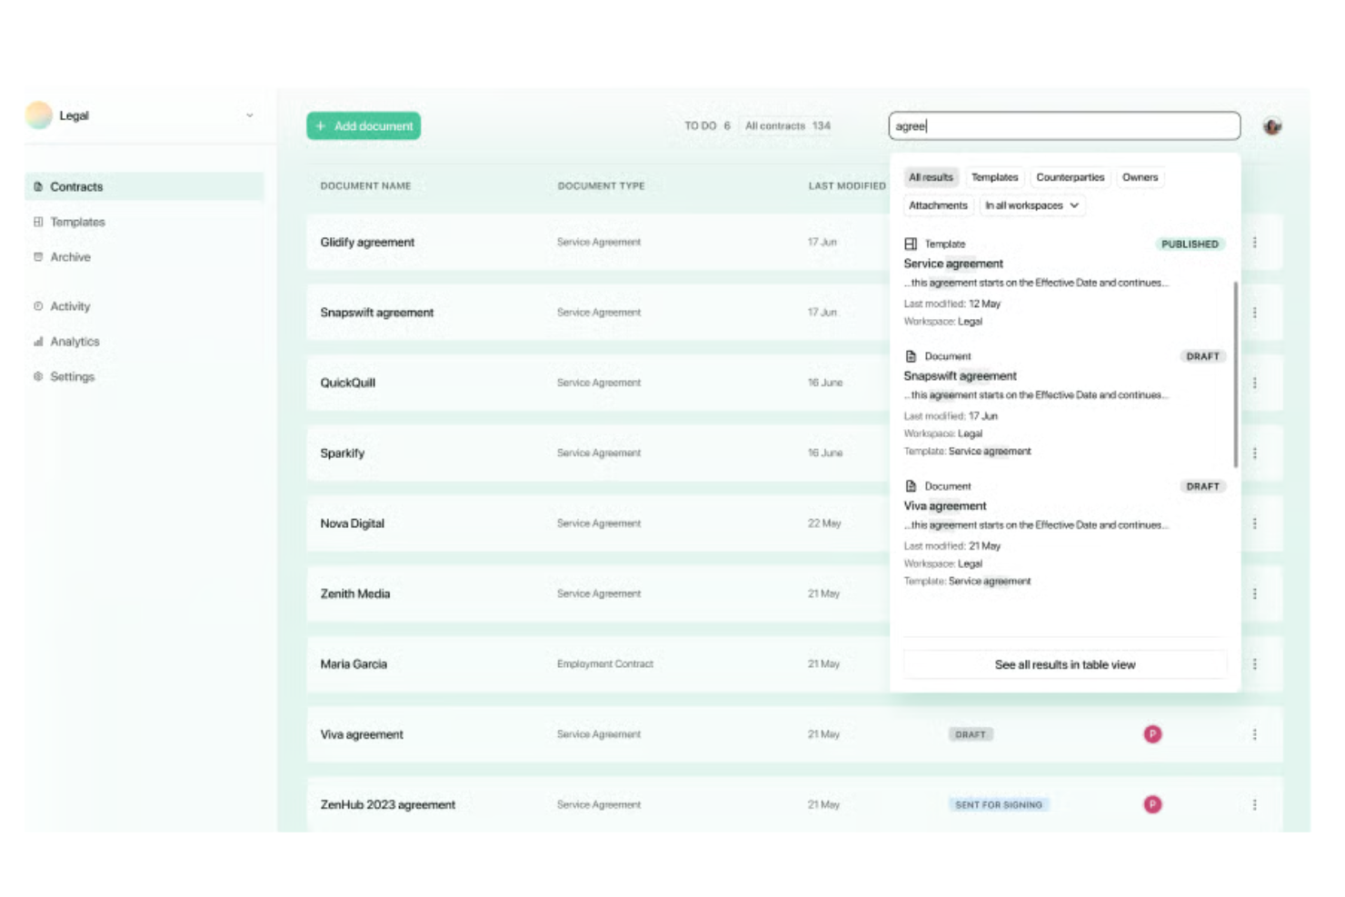Toggle the Attachments search filter
1345x897 pixels.
[938, 205]
